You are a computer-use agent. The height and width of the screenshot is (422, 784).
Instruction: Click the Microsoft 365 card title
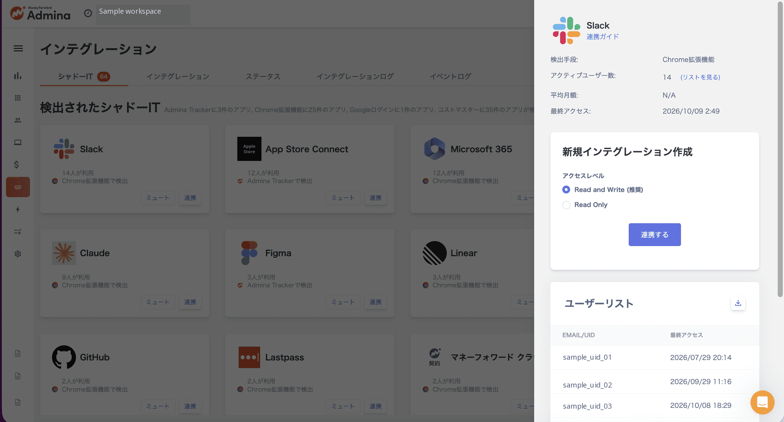click(481, 149)
